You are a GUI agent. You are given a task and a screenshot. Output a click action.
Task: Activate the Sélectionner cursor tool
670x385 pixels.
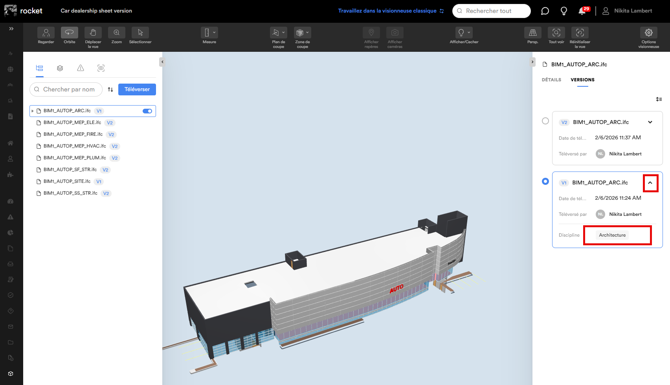[140, 33]
